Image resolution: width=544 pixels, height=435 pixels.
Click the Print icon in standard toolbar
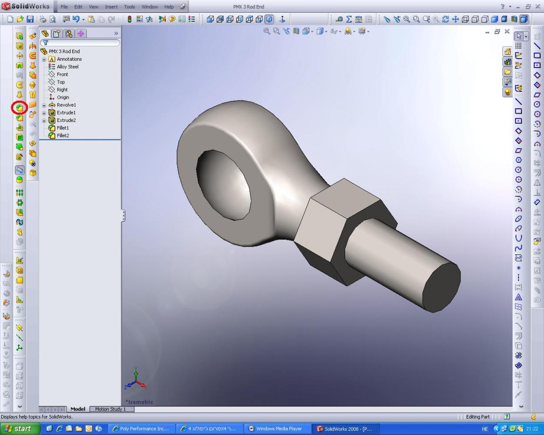click(43, 19)
